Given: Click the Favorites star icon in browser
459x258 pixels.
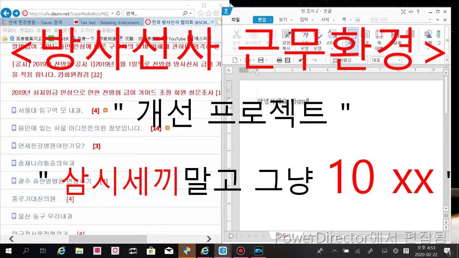Looking at the screenshot, I should click(208, 13).
